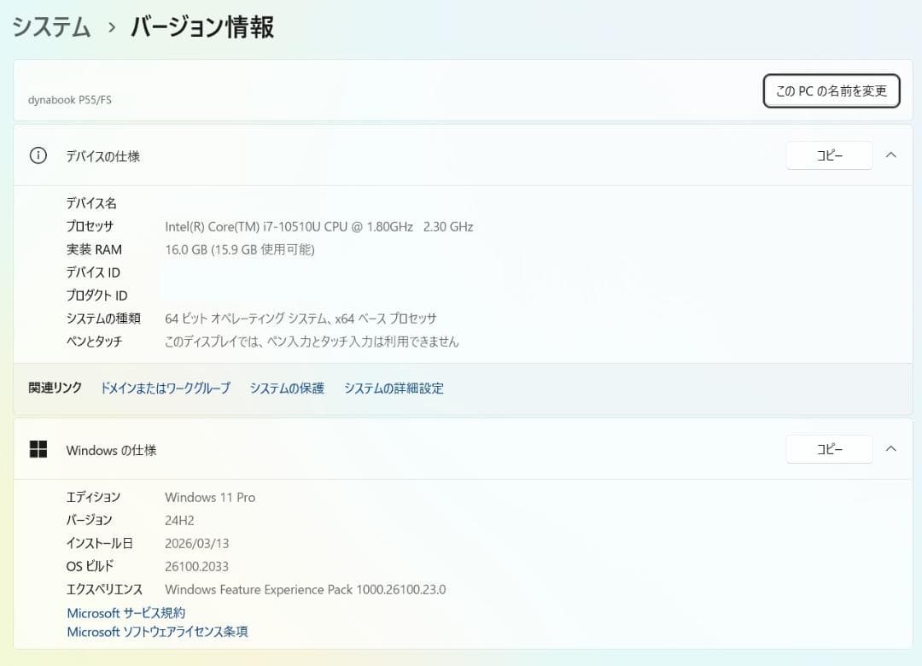The width and height of the screenshot is (922, 666).
Task: Click the 関連リンク label
Action: tap(55, 388)
